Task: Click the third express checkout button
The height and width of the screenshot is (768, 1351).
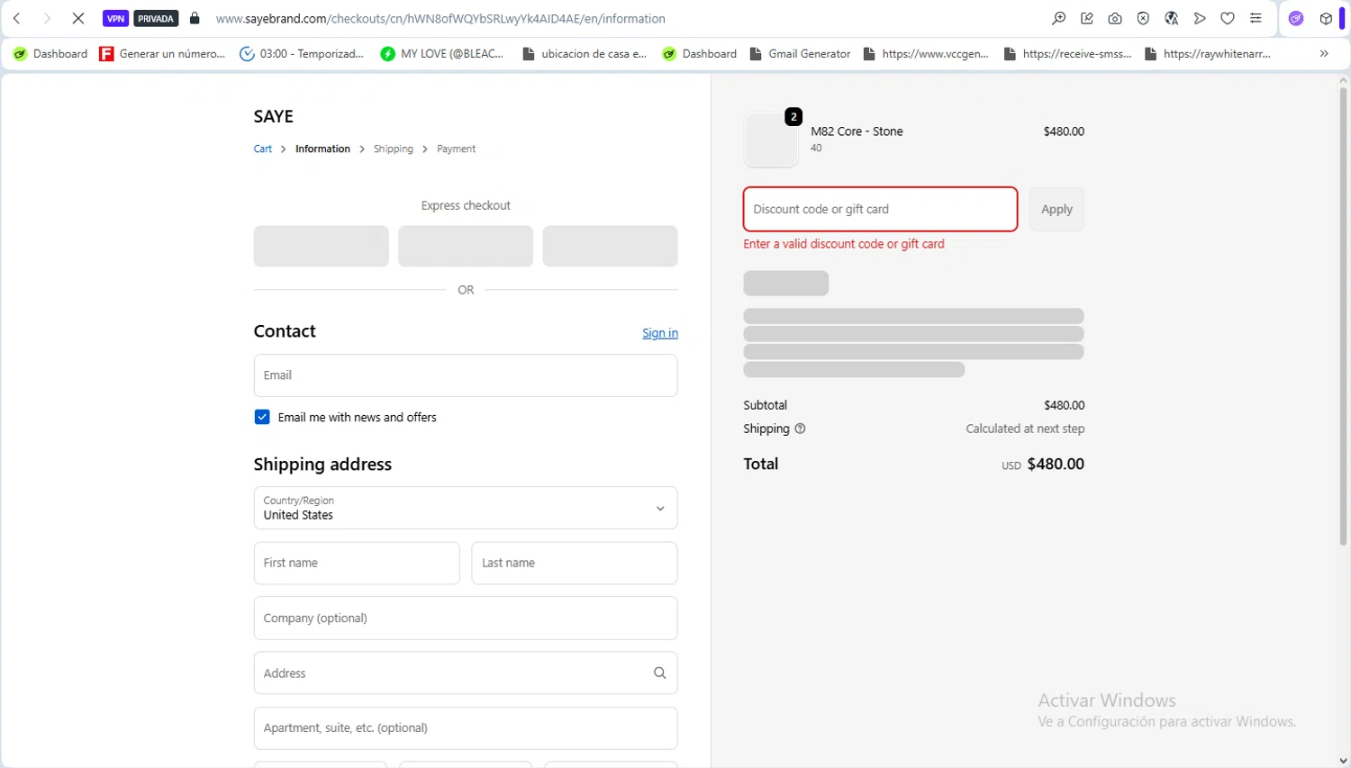Action: (x=610, y=246)
